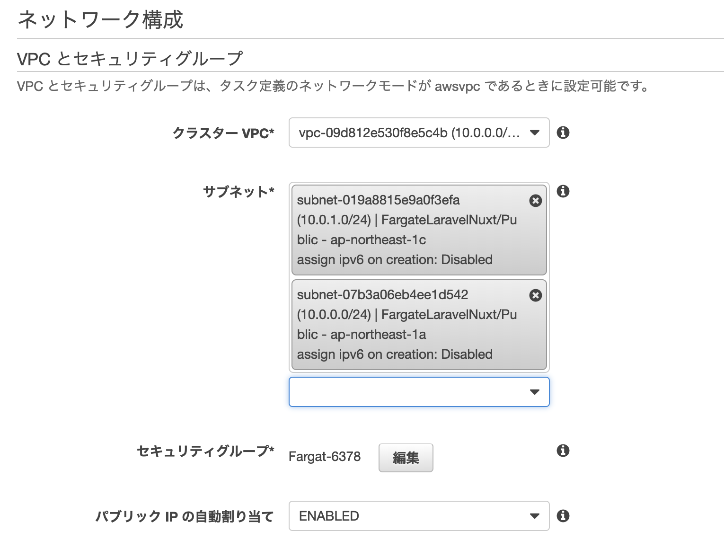Open the クラスター VPC dropdown
This screenshot has width=724, height=549.
[419, 133]
